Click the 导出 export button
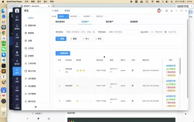The image size is (194, 122). (x=98, y=39)
